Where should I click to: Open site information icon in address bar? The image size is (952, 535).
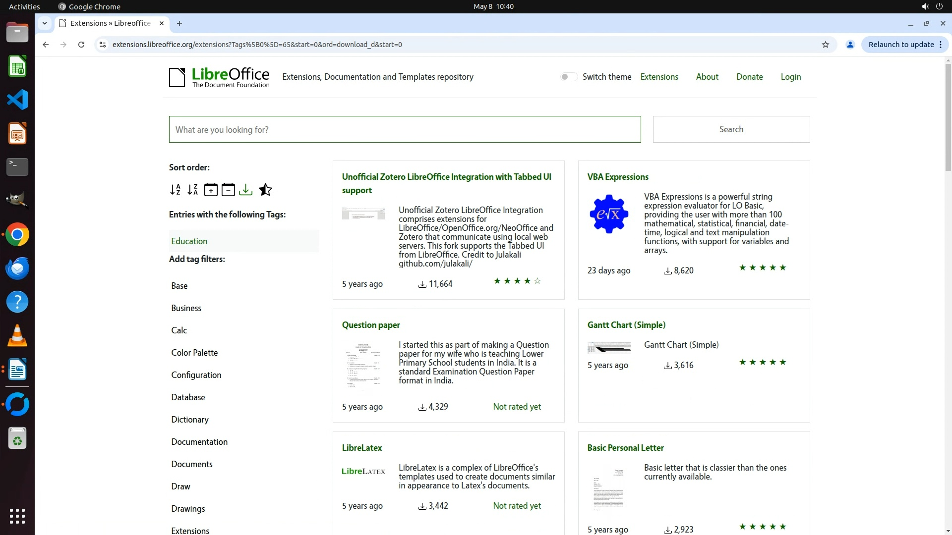pyautogui.click(x=103, y=45)
